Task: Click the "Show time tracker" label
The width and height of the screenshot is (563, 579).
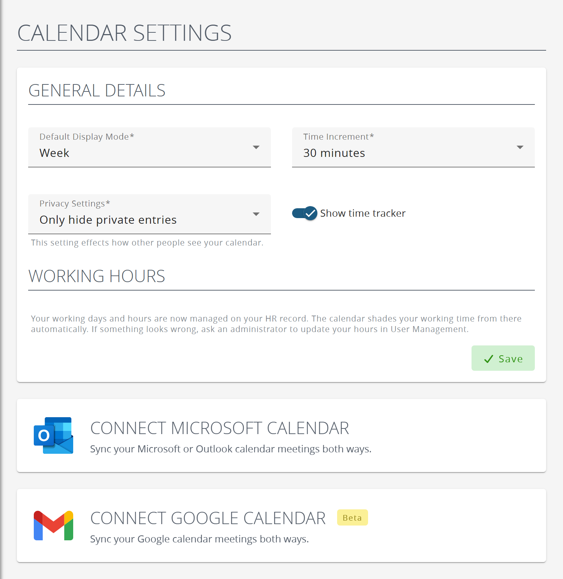Action: coord(363,213)
